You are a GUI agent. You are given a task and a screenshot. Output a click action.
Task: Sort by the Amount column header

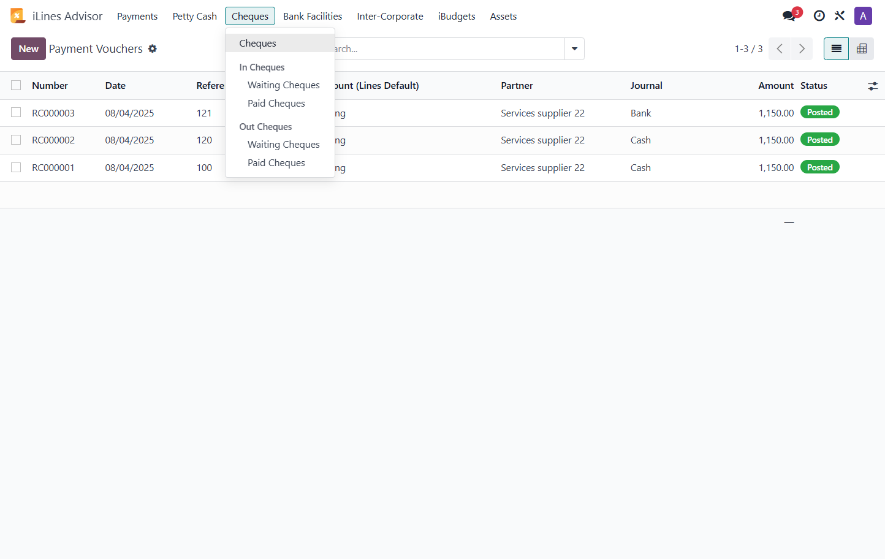(x=776, y=86)
